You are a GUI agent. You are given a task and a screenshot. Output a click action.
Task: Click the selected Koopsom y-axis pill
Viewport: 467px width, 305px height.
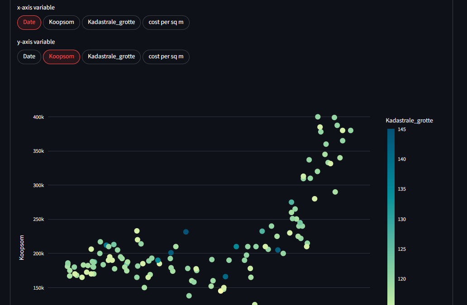[x=62, y=56]
